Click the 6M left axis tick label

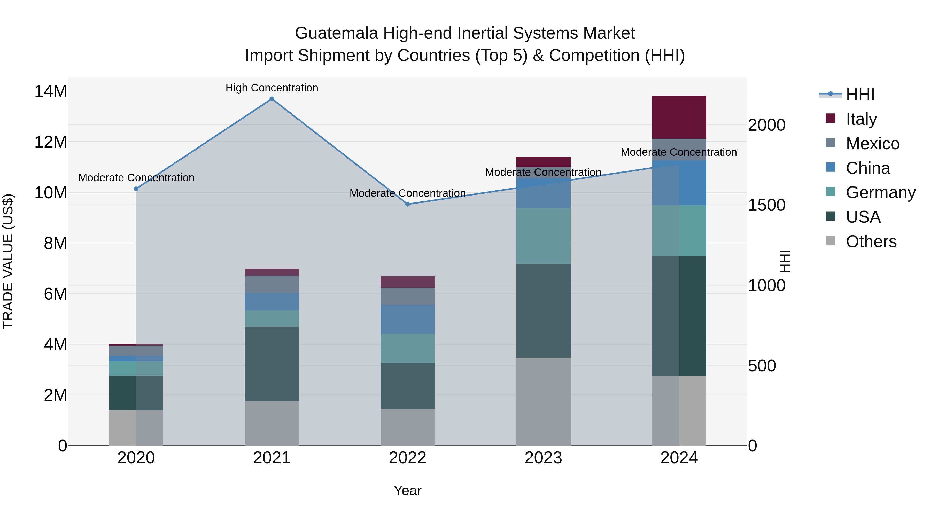click(55, 294)
